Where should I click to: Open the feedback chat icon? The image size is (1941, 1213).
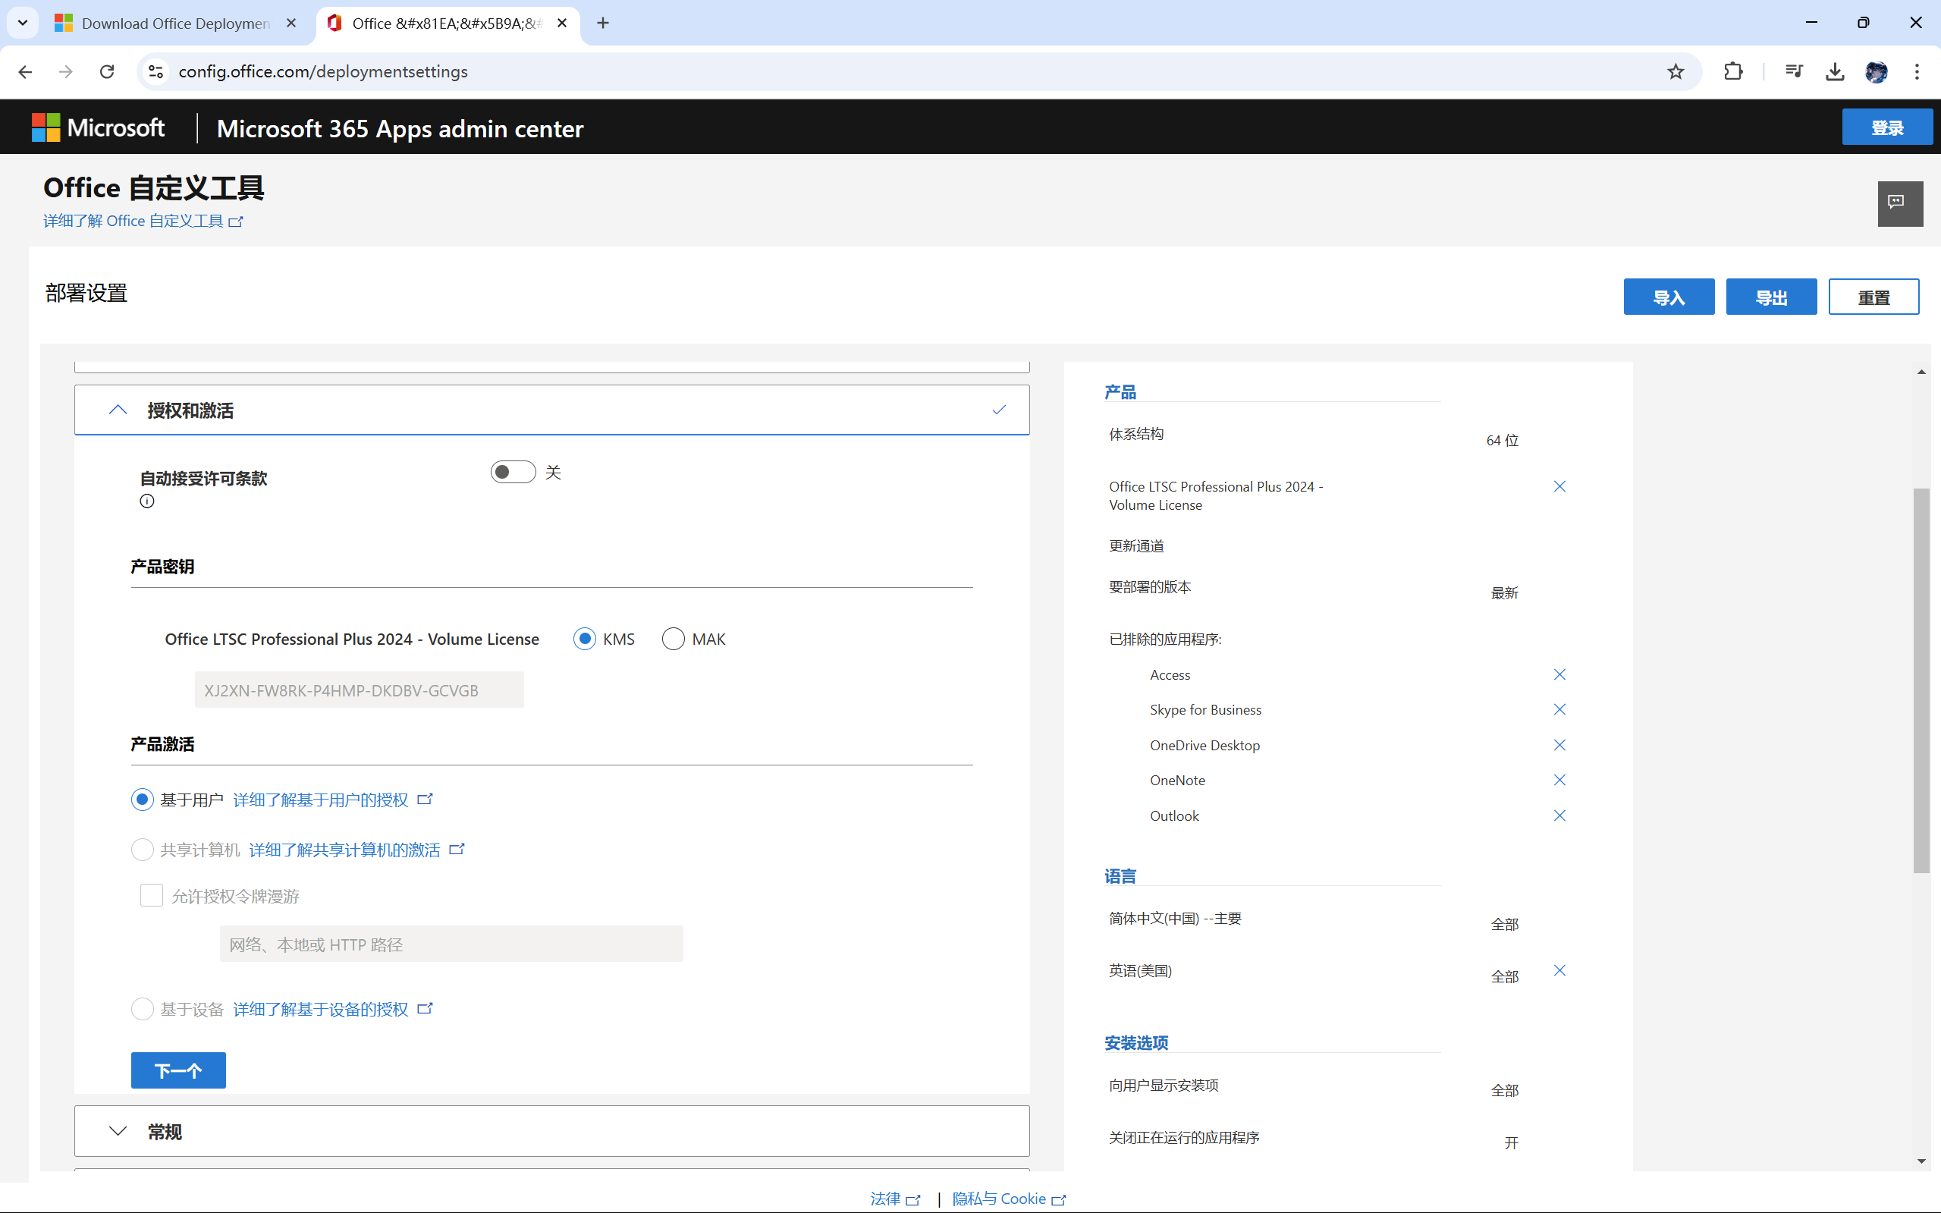click(1899, 204)
